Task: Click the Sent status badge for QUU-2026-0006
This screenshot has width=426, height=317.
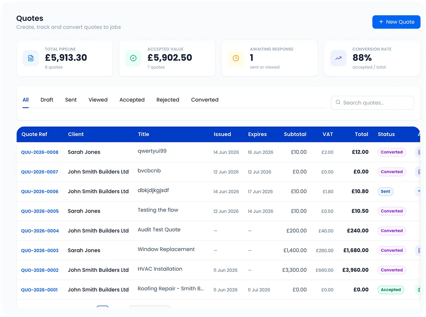Action: pyautogui.click(x=385, y=191)
